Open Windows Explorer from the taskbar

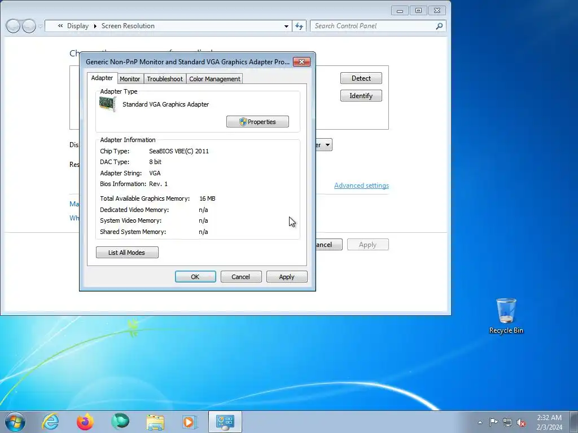pyautogui.click(x=155, y=422)
